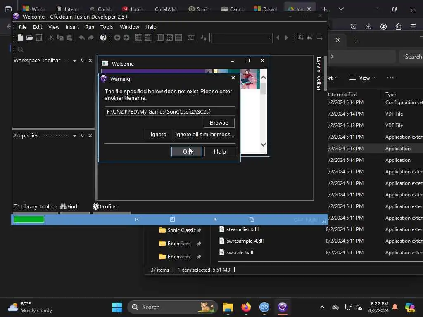Open the Properties panel dropdown arrow
This screenshot has height=317, width=423.
pos(74,136)
